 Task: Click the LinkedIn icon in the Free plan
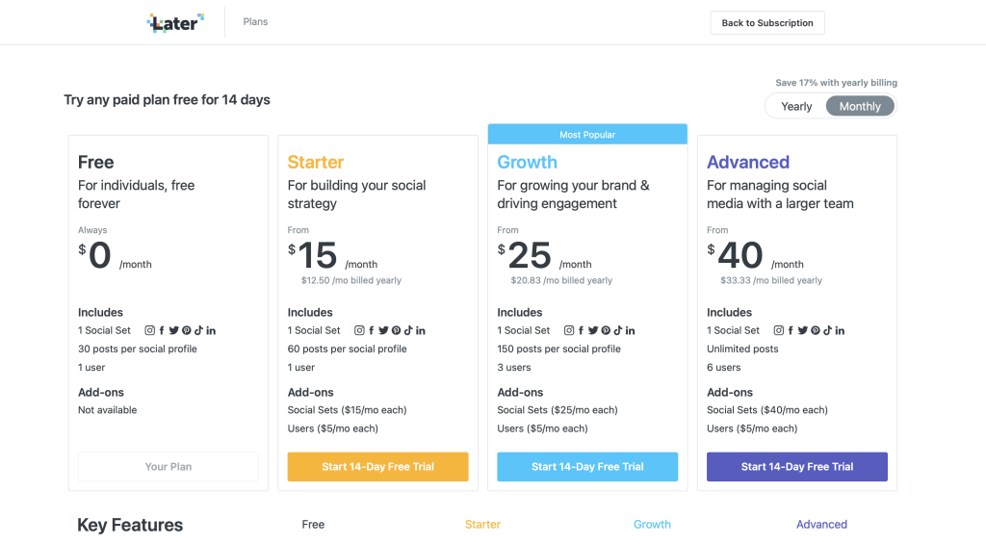click(x=211, y=330)
